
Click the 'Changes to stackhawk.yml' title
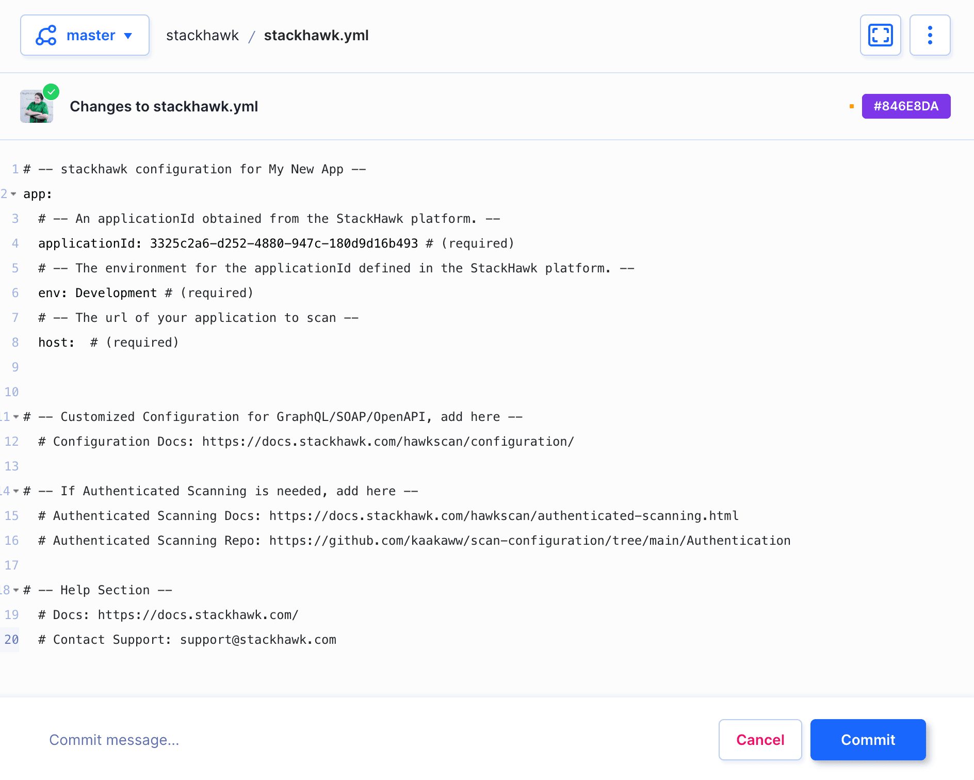[164, 106]
